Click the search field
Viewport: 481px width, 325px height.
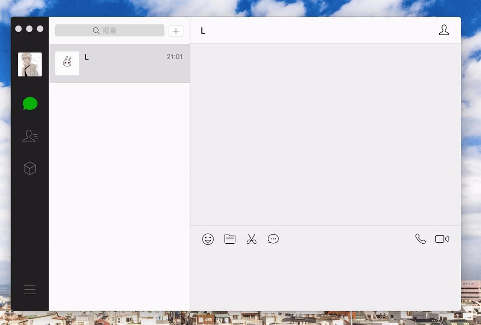click(110, 31)
